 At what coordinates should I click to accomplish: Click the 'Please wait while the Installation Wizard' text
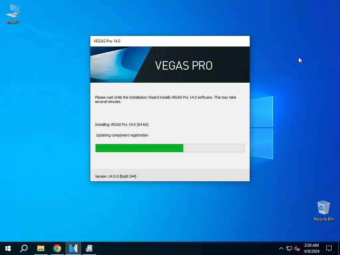(x=165, y=99)
